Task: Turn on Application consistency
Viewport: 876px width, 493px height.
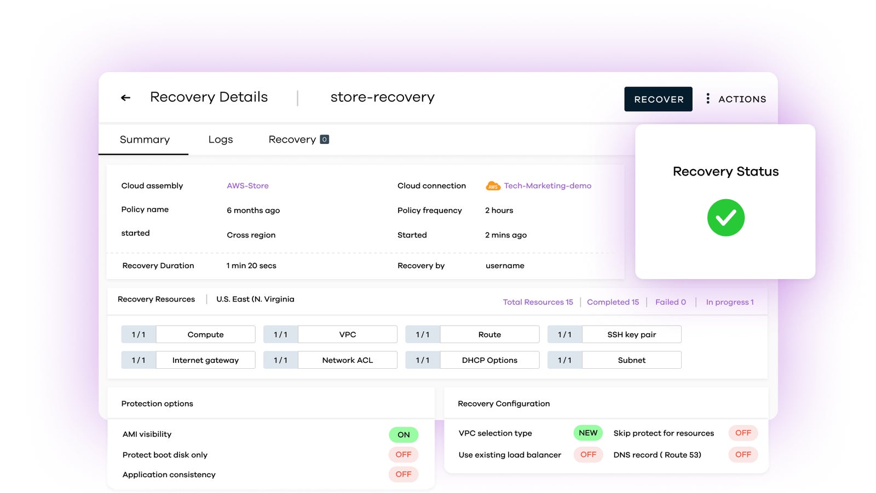Action: click(404, 474)
